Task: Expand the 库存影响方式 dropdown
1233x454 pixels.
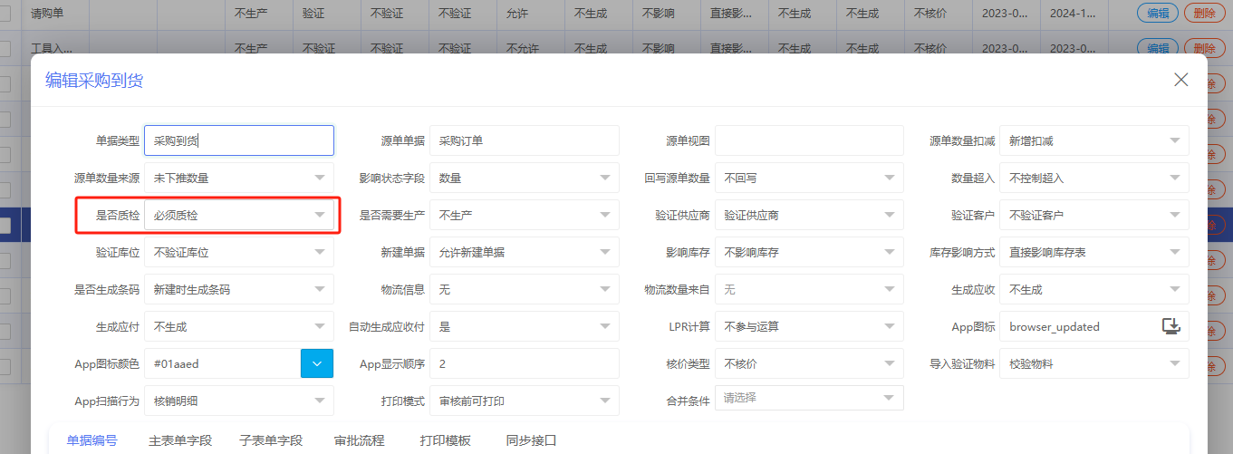Action: (1174, 252)
